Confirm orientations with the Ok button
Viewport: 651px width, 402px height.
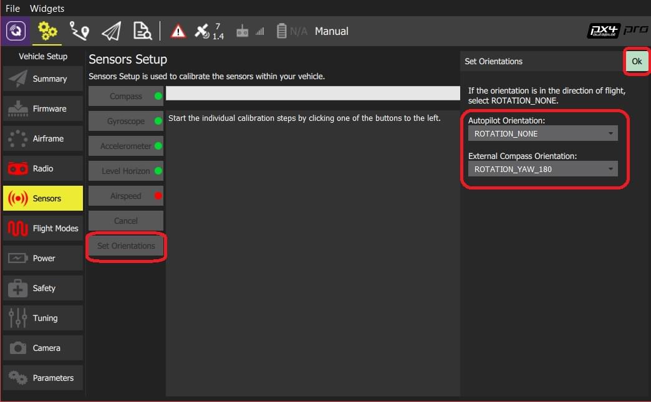tap(637, 62)
